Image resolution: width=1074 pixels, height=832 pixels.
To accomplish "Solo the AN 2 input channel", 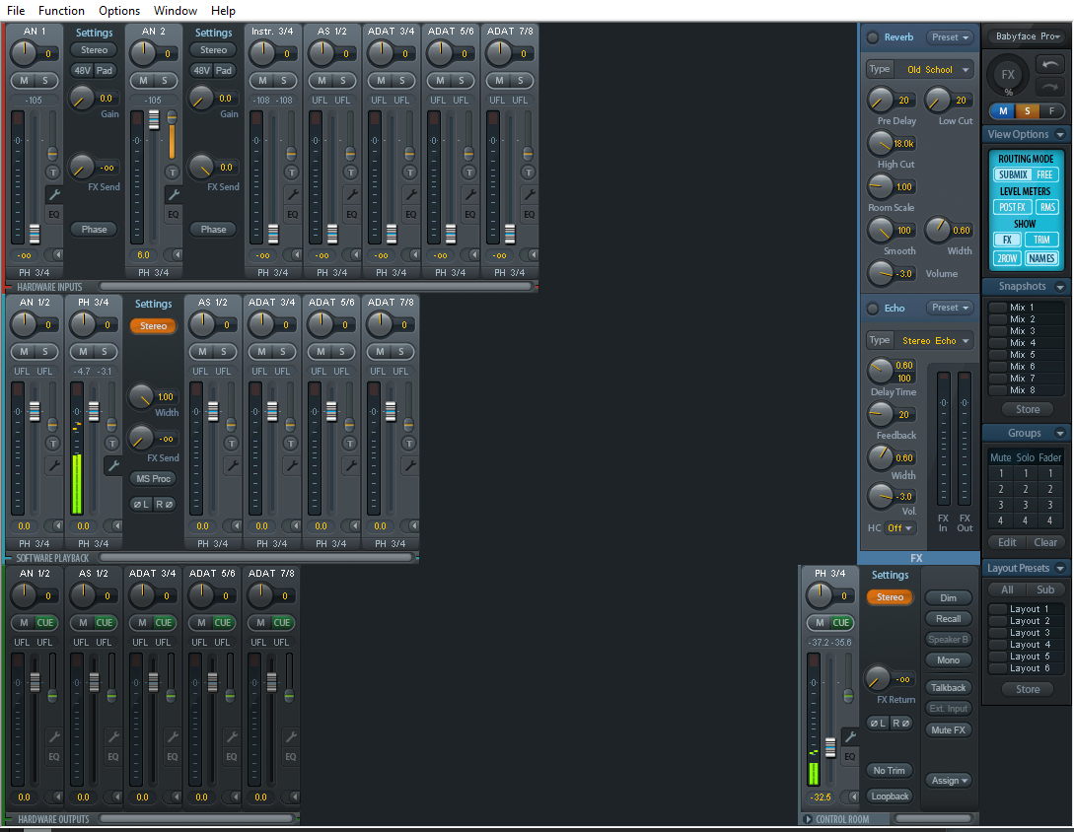I will pyautogui.click(x=165, y=81).
